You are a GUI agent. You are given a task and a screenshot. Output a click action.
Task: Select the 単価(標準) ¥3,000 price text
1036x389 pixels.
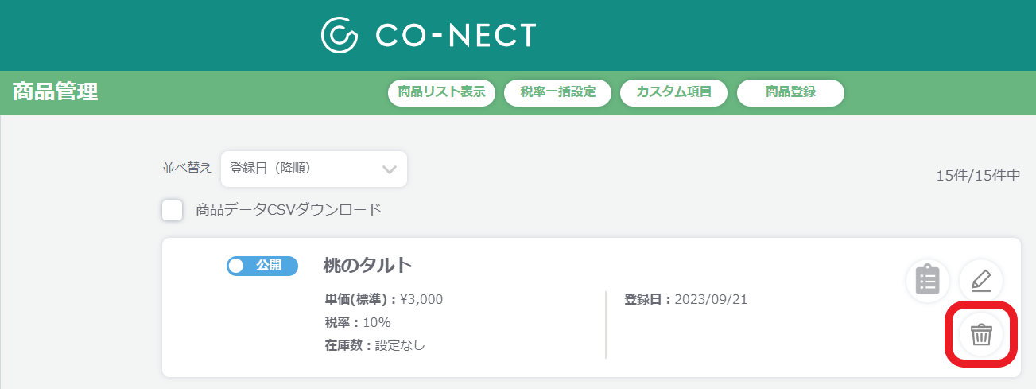point(383,300)
